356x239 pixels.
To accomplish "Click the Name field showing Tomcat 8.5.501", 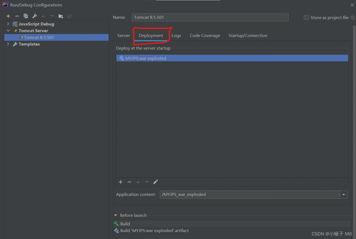I will (x=210, y=17).
